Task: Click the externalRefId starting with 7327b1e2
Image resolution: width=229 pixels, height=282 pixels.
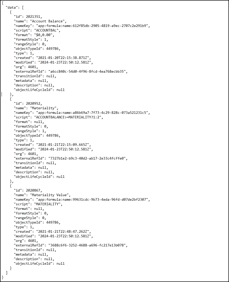Action: point(87,159)
